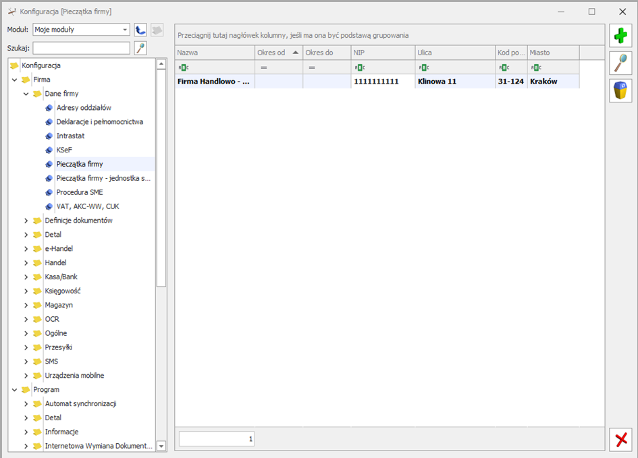The width and height of the screenshot is (638, 458).
Task: Click the blue back arrow icon beside Moduł
Action: tap(140, 30)
